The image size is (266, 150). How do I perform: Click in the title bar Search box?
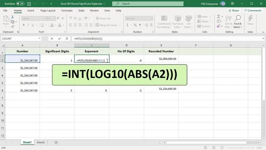point(148,4)
